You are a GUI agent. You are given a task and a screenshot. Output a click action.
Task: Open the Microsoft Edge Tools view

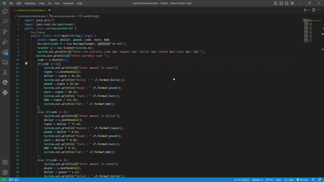[5, 82]
